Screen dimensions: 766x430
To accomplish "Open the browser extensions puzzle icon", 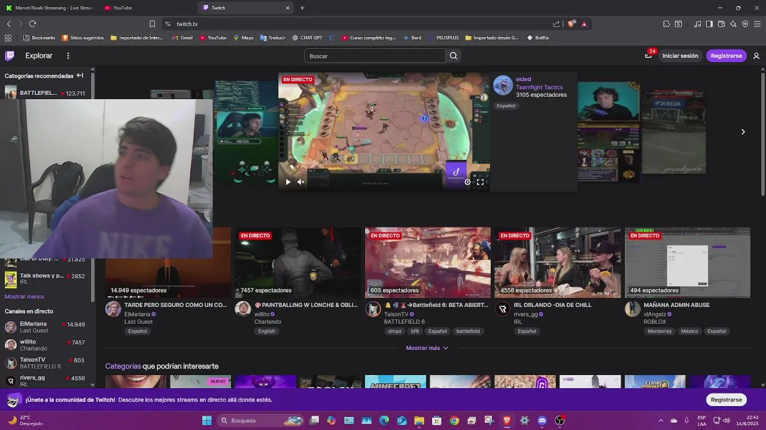I will click(666, 24).
